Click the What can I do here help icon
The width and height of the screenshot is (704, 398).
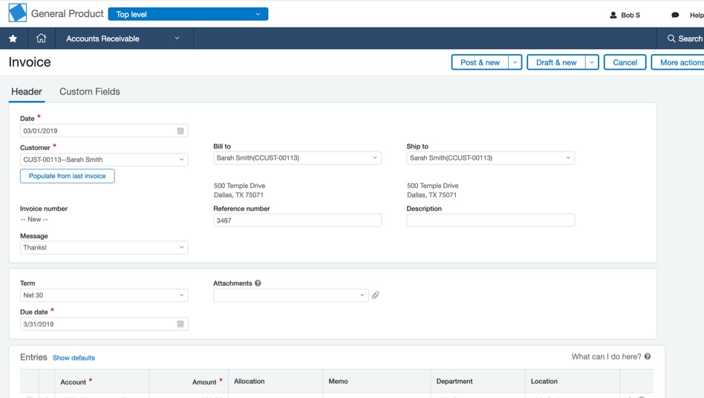click(648, 356)
